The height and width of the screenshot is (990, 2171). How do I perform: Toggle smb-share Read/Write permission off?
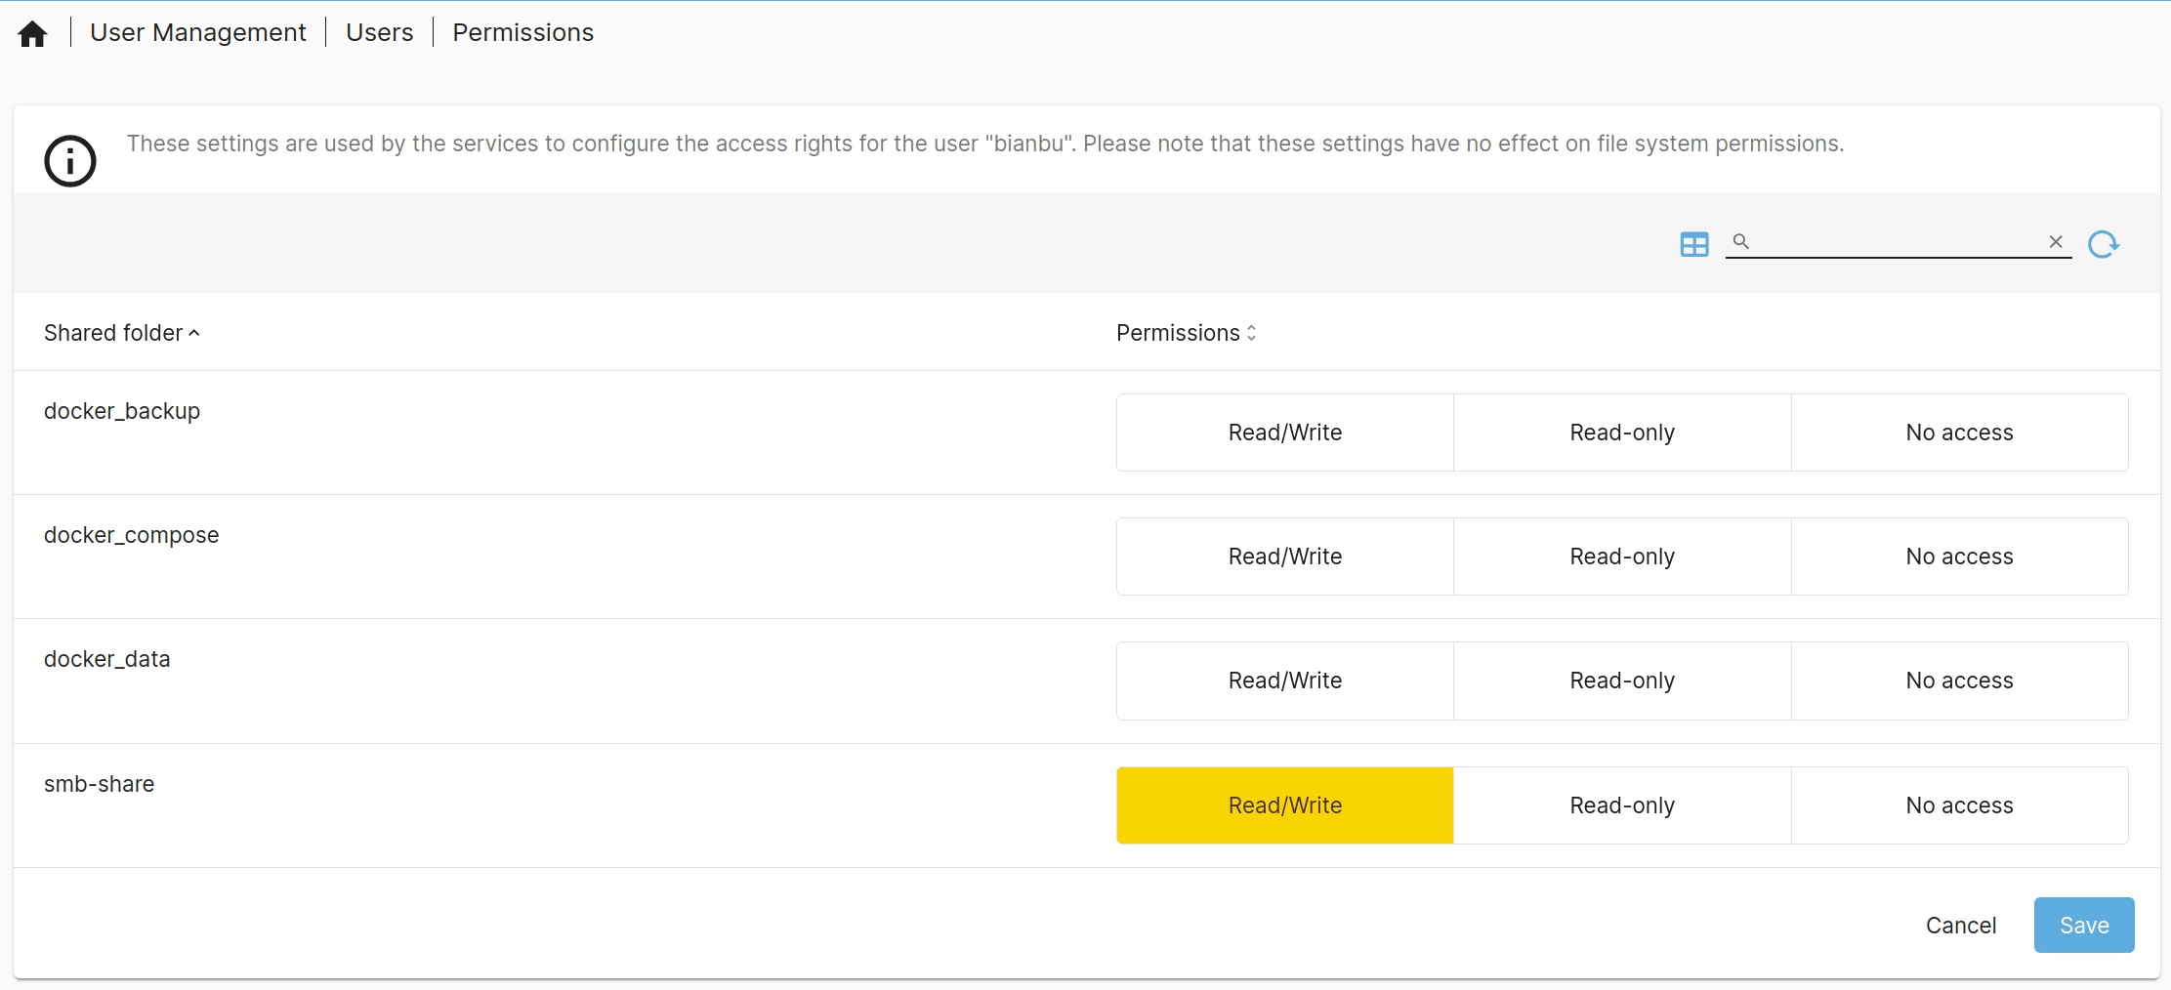(x=1284, y=805)
